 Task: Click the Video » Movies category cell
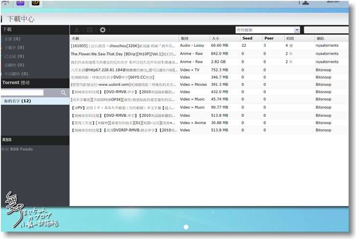[194, 84]
